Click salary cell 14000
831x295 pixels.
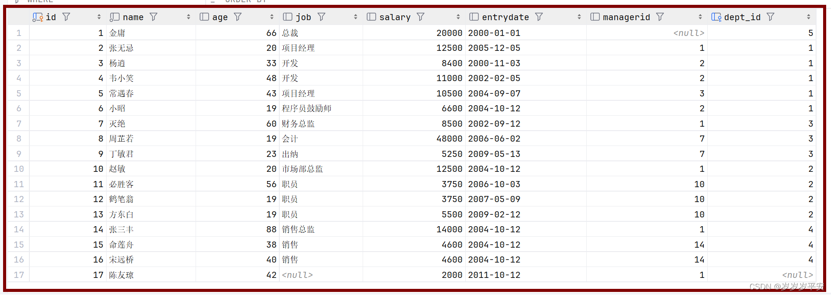click(449, 229)
